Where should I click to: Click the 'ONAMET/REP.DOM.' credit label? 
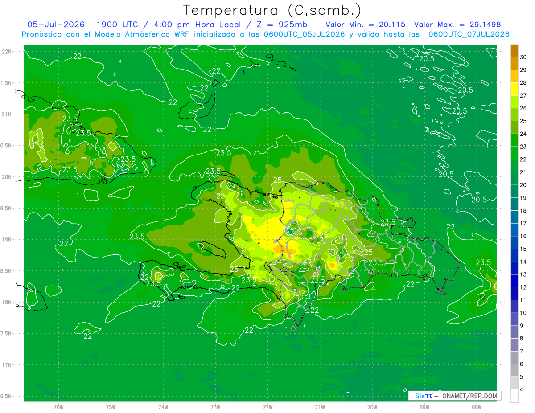pos(470,396)
